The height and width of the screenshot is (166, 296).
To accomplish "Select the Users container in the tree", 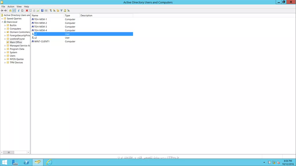I will point(12,56).
